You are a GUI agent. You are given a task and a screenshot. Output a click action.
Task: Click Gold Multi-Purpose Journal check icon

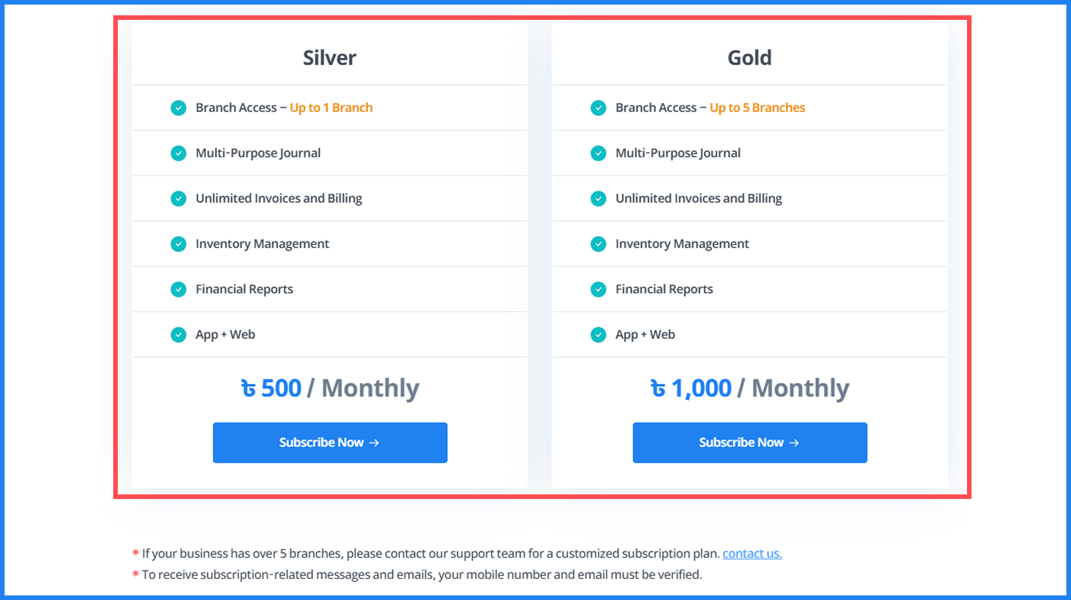pyautogui.click(x=598, y=154)
